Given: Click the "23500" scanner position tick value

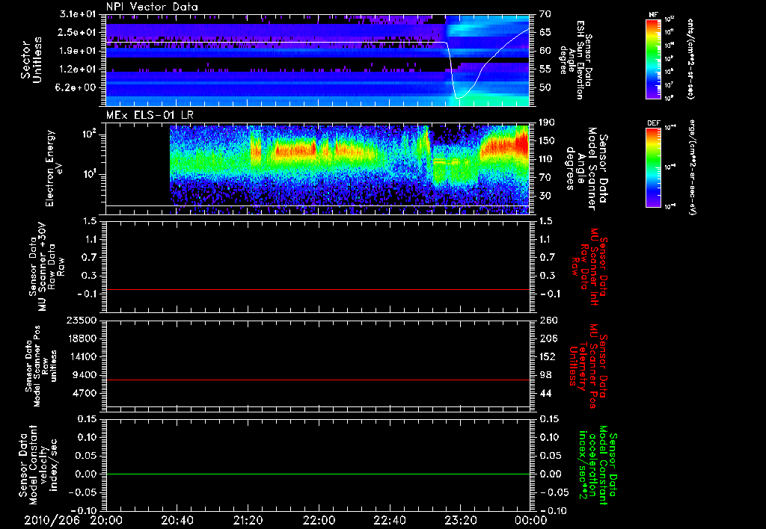Looking at the screenshot, I should (x=81, y=321).
